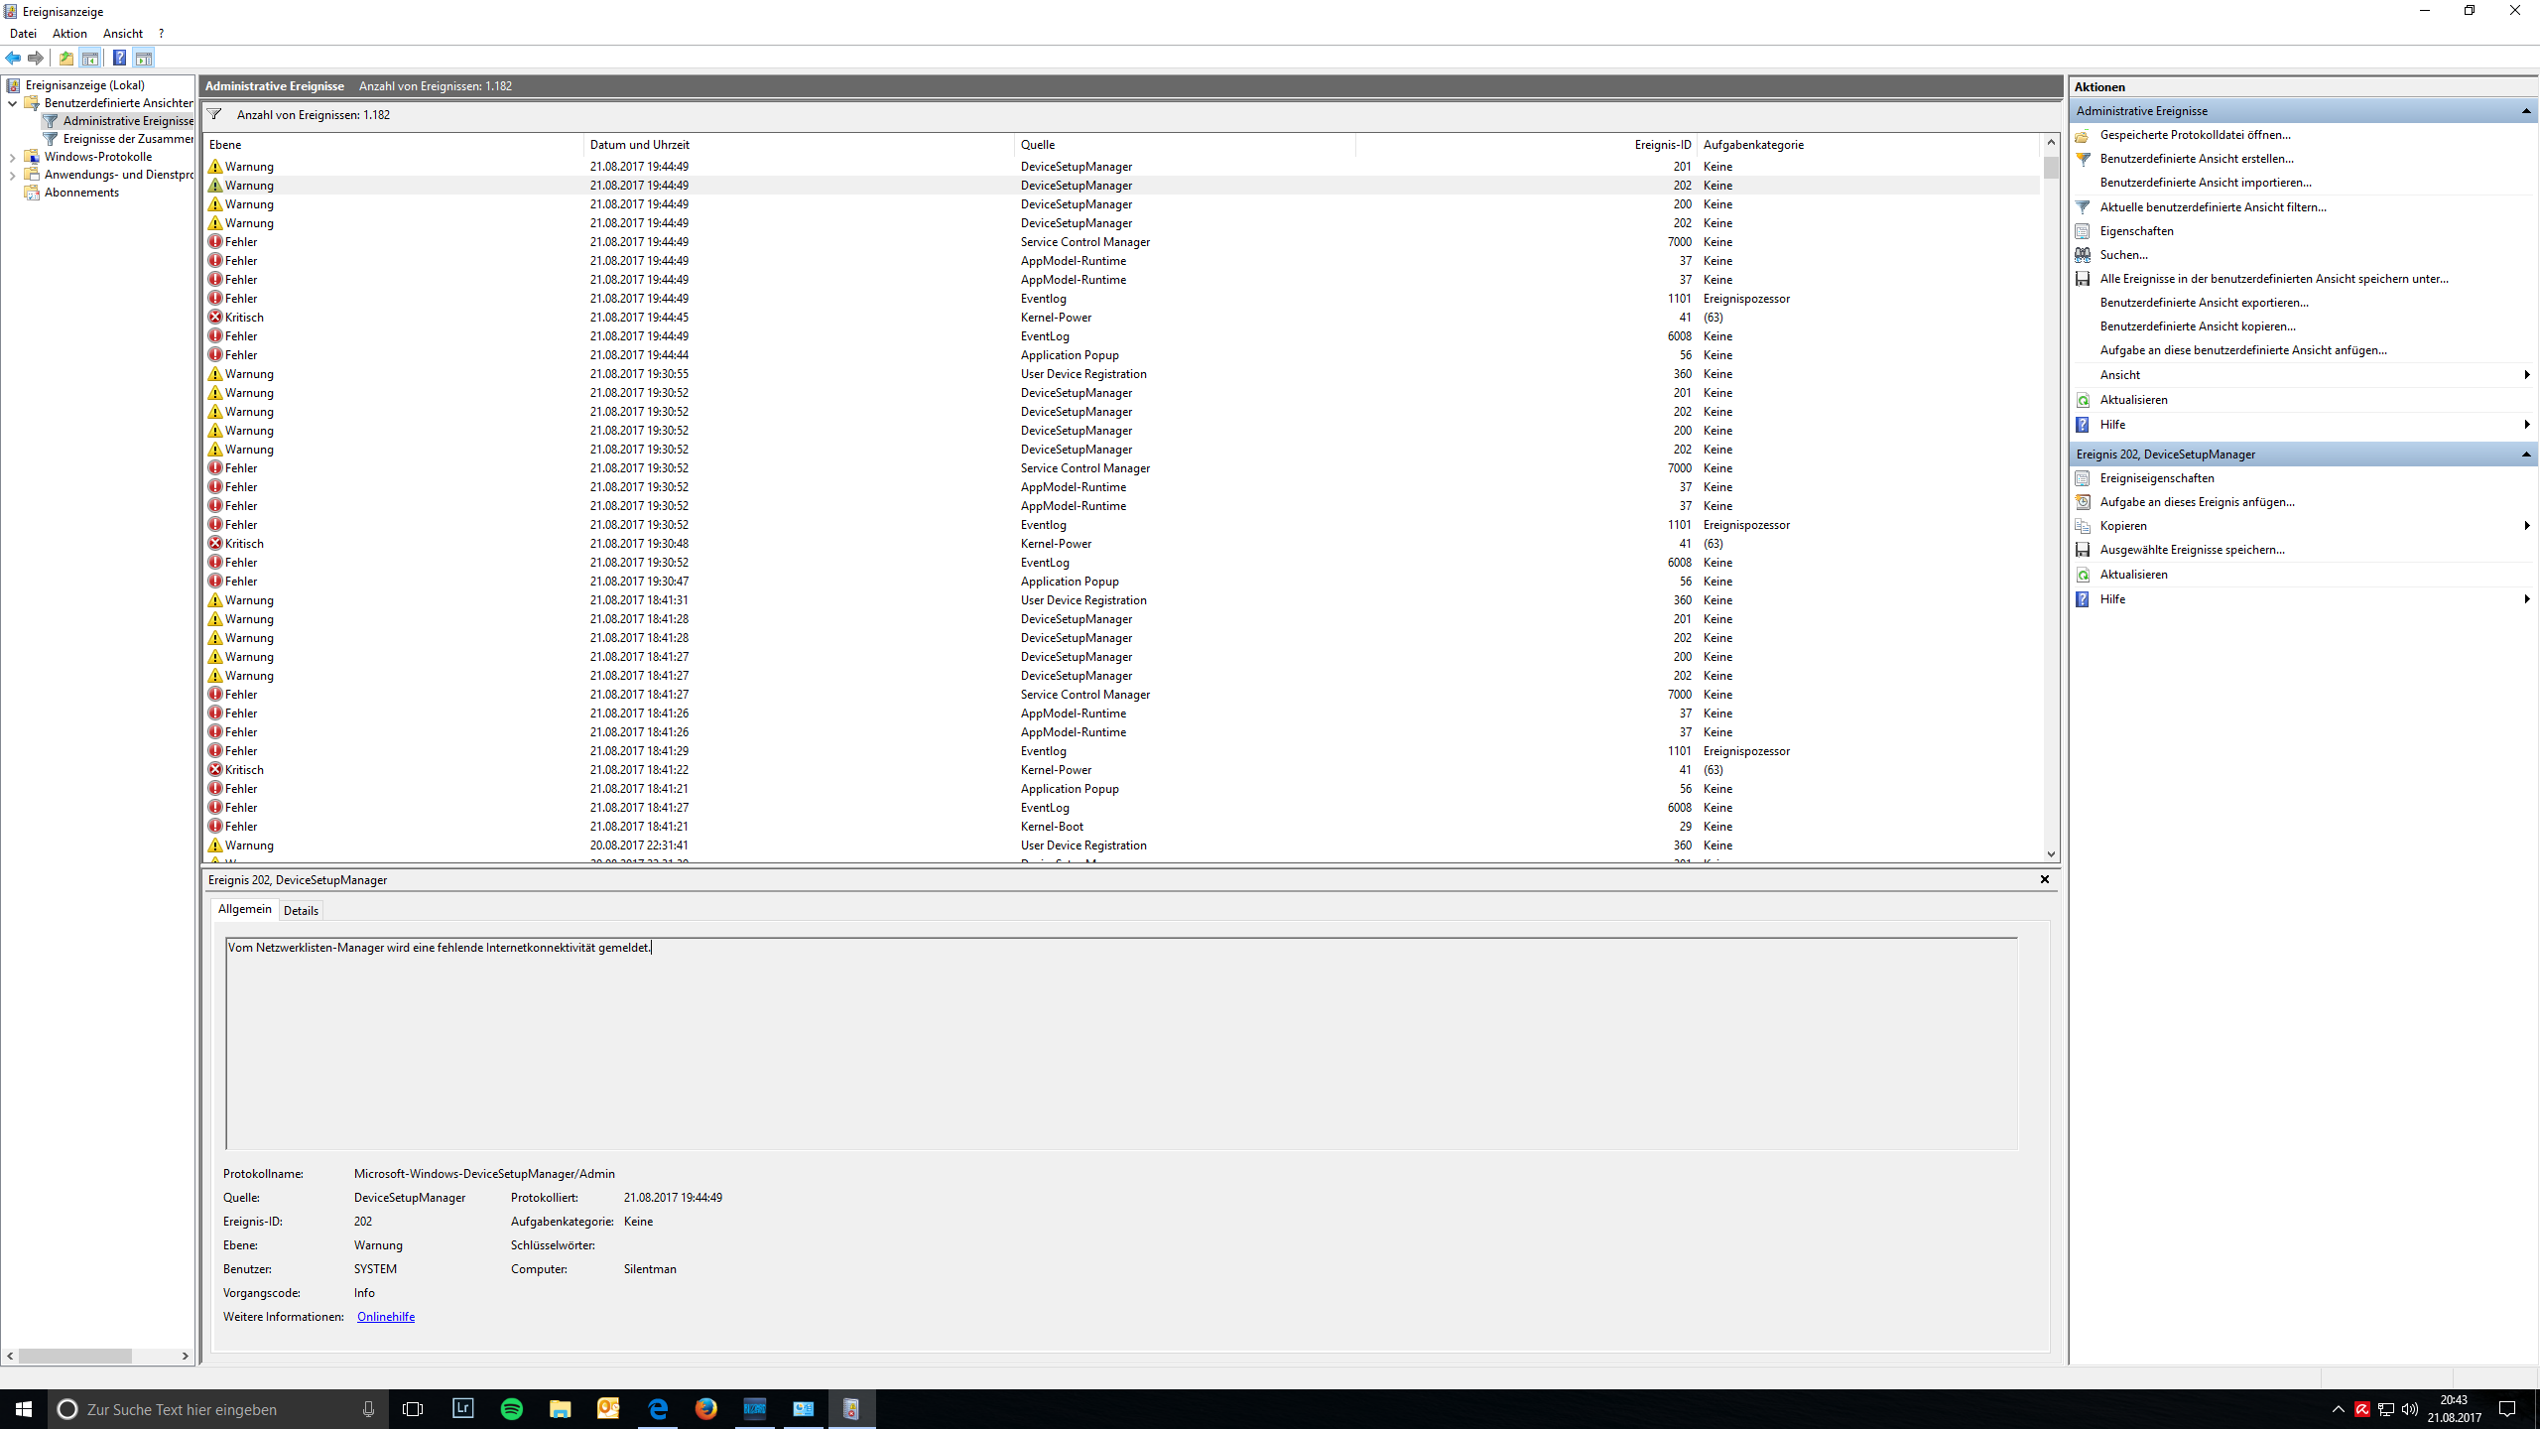Viewport: 2540px width, 1429px height.
Task: Click the filter funnel icon for current view
Action: 2083,207
